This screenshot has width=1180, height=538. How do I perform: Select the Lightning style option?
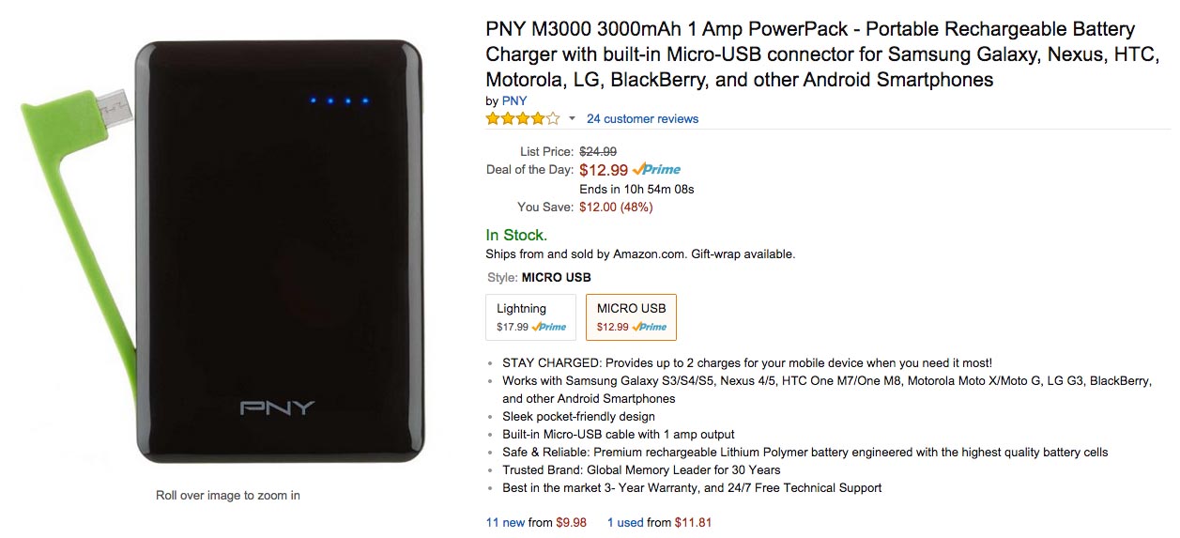coord(530,316)
